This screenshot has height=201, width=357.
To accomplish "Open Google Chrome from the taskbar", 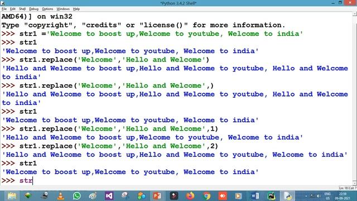I will pyautogui.click(x=207, y=196).
